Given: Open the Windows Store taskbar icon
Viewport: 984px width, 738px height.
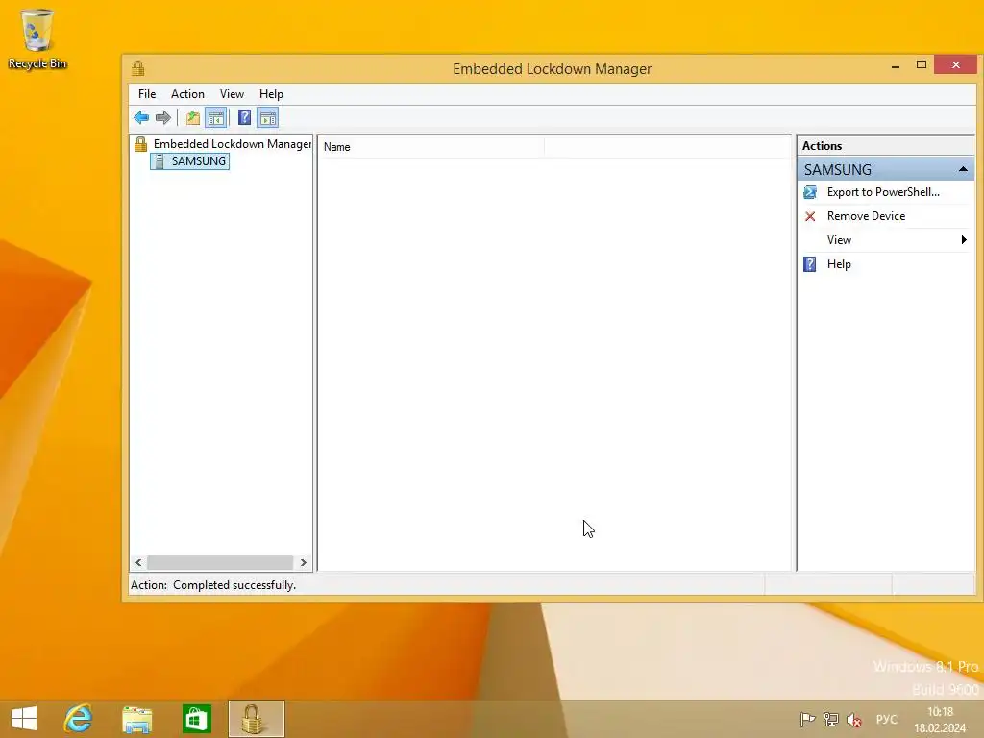Looking at the screenshot, I should point(196,719).
